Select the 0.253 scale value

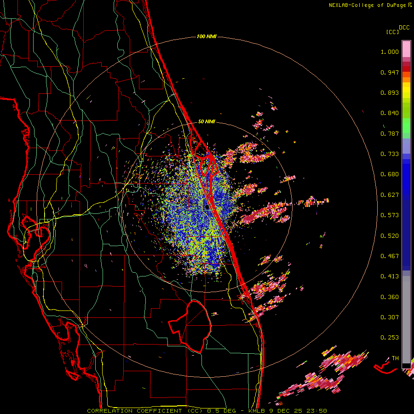390,338
